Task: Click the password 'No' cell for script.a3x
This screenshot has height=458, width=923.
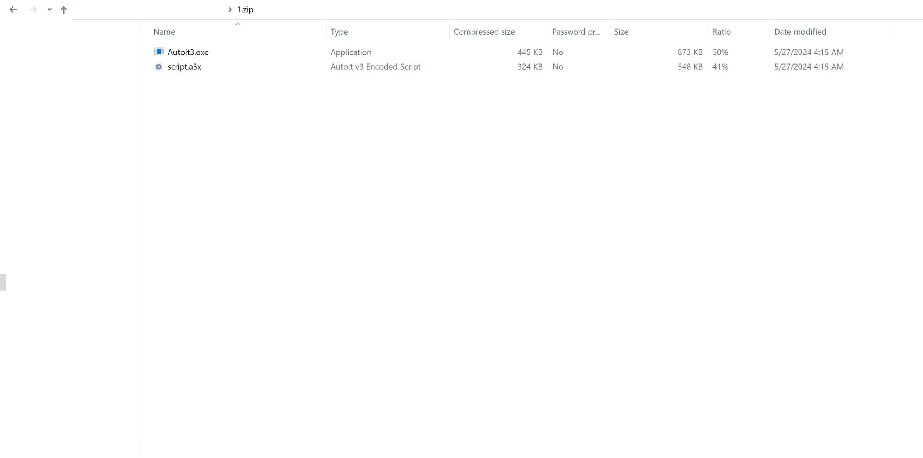Action: 557,67
